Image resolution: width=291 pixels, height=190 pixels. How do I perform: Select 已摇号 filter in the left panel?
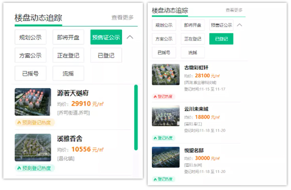click(31, 74)
